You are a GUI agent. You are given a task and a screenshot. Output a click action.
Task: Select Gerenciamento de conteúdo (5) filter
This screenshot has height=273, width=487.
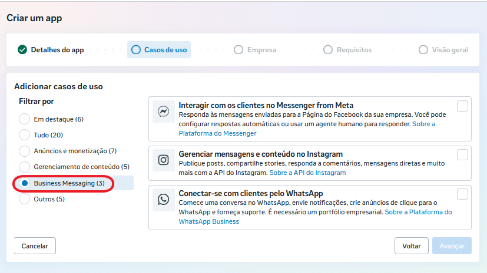[25, 167]
